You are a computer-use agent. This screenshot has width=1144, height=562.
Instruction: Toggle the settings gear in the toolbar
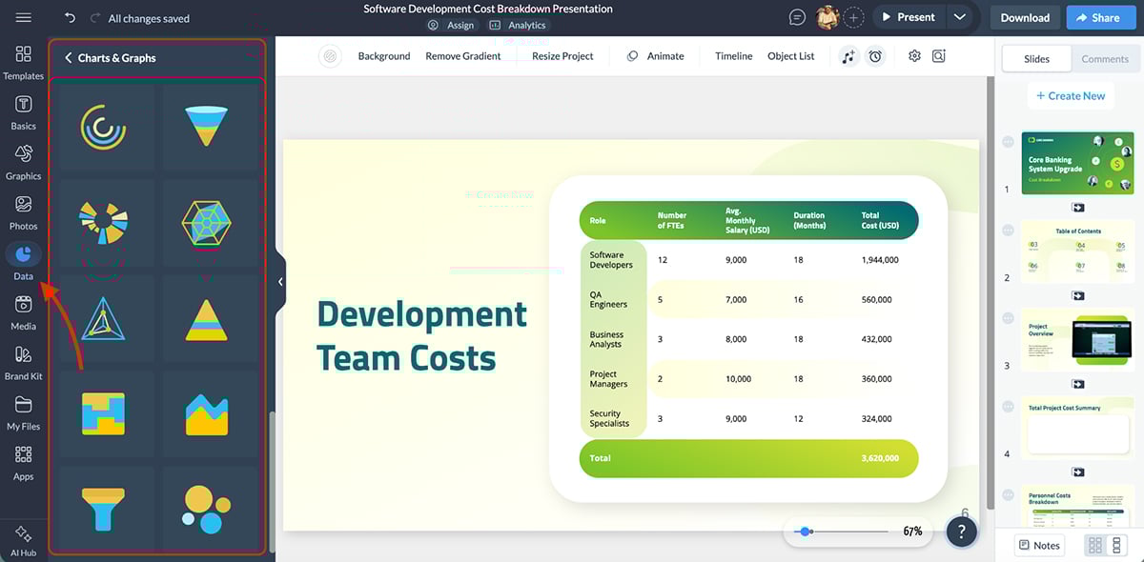[913, 56]
